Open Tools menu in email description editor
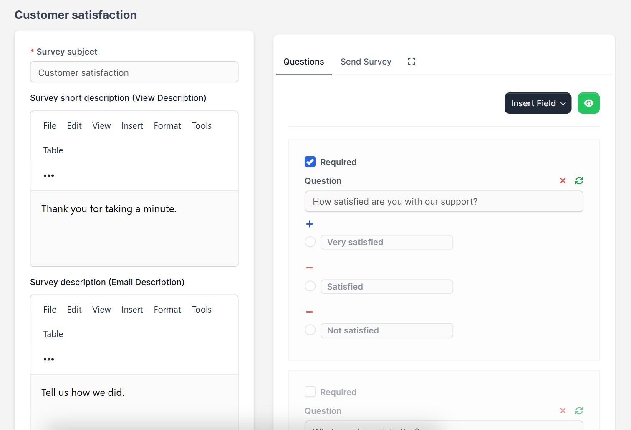This screenshot has width=631, height=430. 202,310
